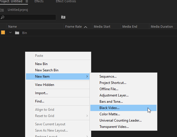177x137 pixels.
Task: Click the create search bin from query icon
Action: point(63,17)
